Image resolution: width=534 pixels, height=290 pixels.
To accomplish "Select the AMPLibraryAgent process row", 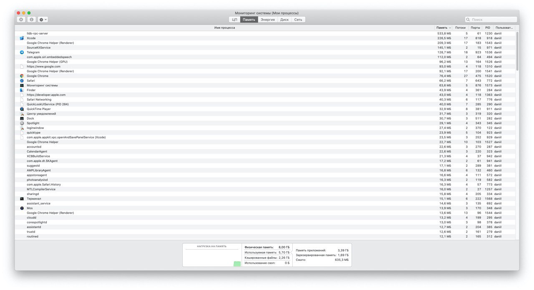I will [x=265, y=170].
